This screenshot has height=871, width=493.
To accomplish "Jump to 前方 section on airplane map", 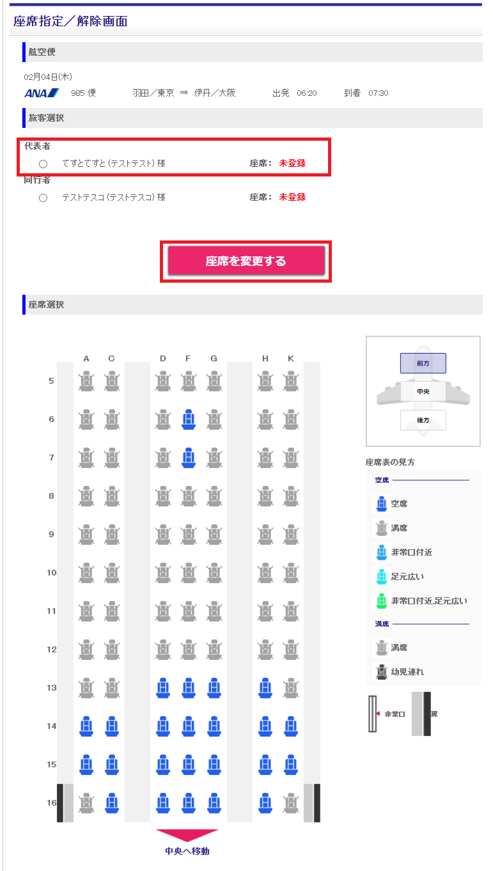I will 423,363.
